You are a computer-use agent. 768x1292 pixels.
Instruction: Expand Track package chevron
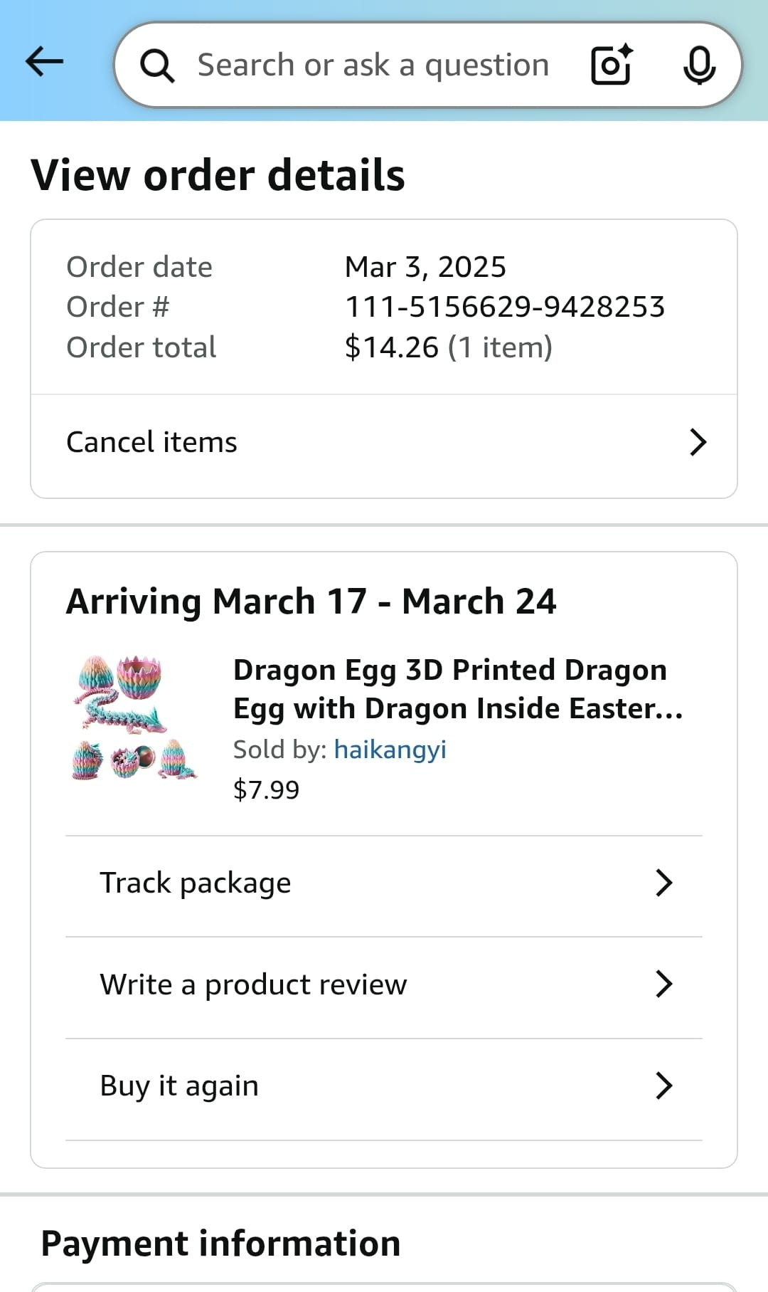tap(663, 883)
